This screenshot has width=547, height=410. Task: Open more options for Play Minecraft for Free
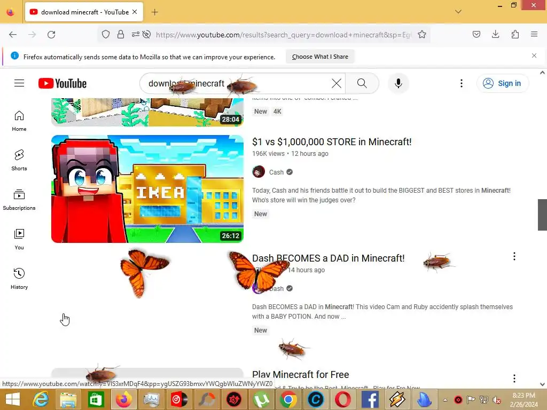click(x=514, y=379)
